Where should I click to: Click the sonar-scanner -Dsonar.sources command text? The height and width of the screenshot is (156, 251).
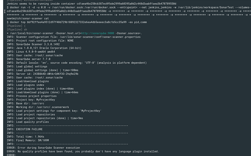pyautogui.click(x=76, y=33)
